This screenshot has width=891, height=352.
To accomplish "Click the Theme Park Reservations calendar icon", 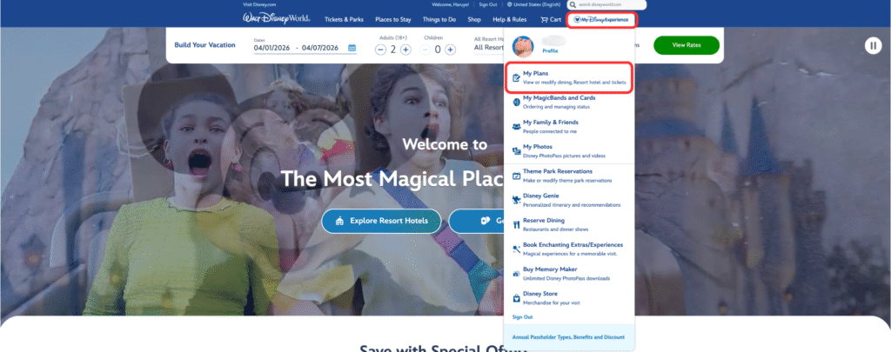I will tap(516, 176).
